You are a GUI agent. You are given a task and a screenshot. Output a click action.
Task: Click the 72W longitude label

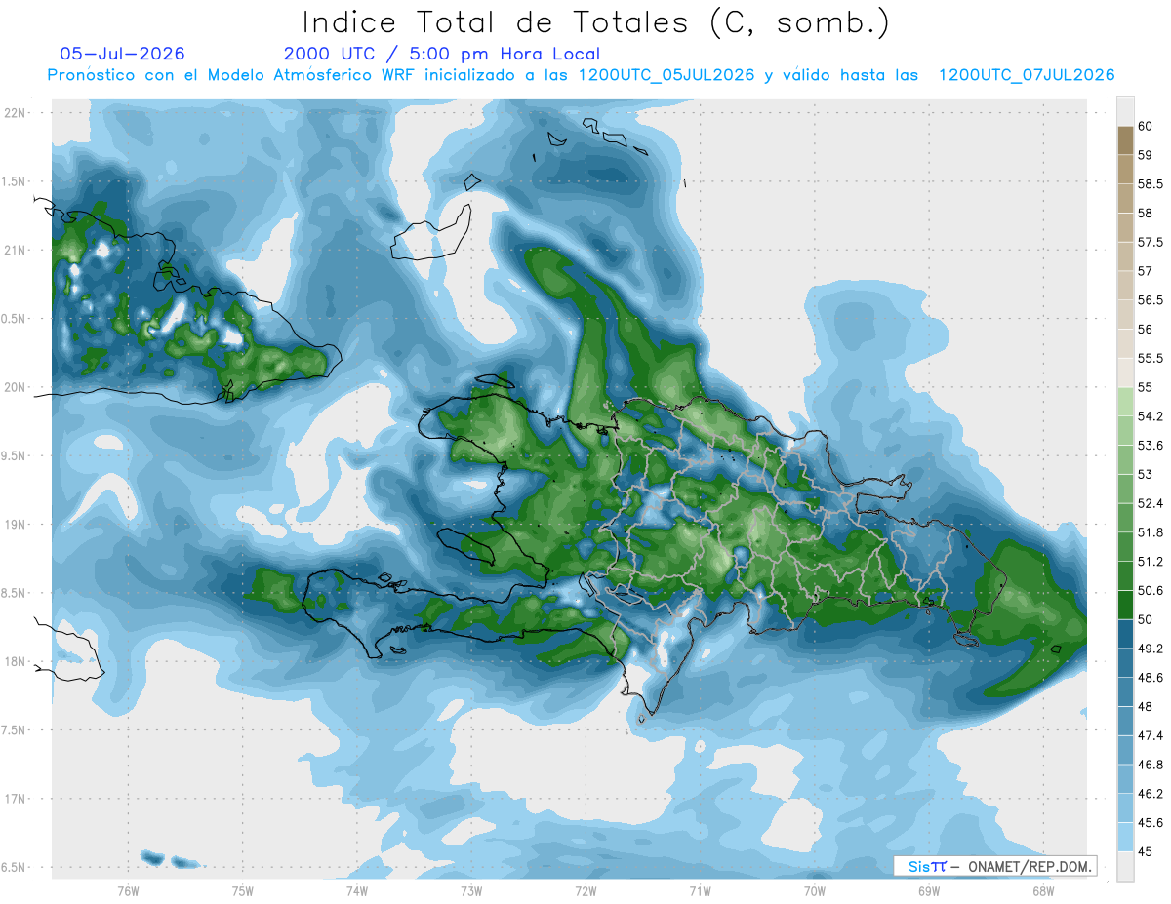(x=585, y=890)
